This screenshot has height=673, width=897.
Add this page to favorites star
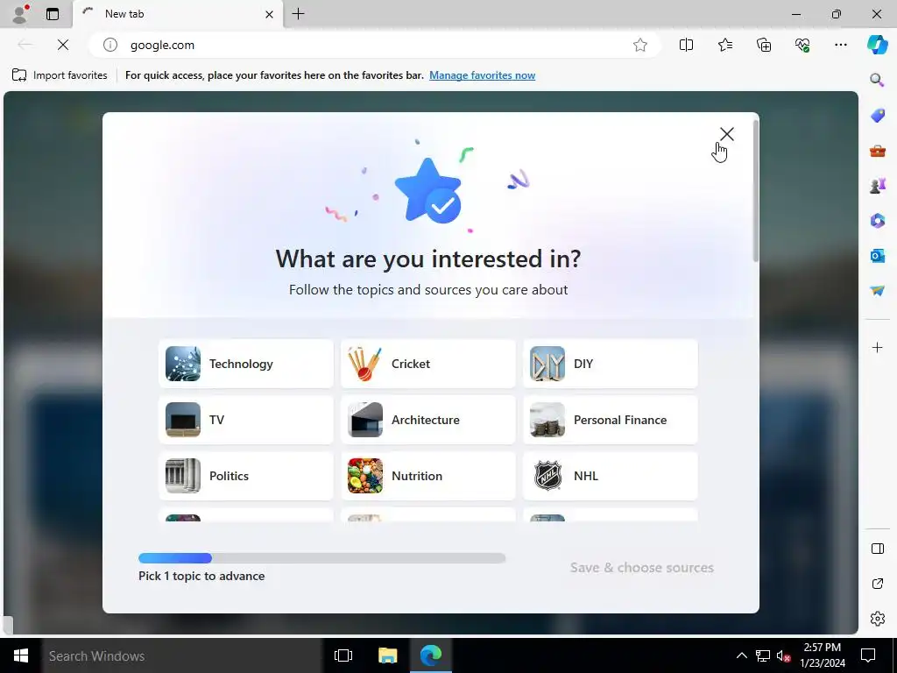coord(640,45)
